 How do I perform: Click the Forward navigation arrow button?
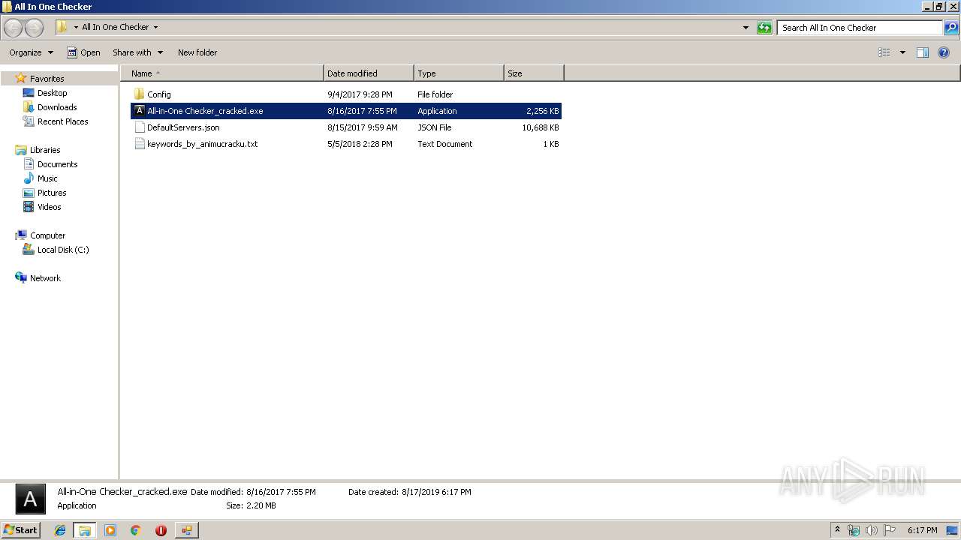pyautogui.click(x=34, y=28)
